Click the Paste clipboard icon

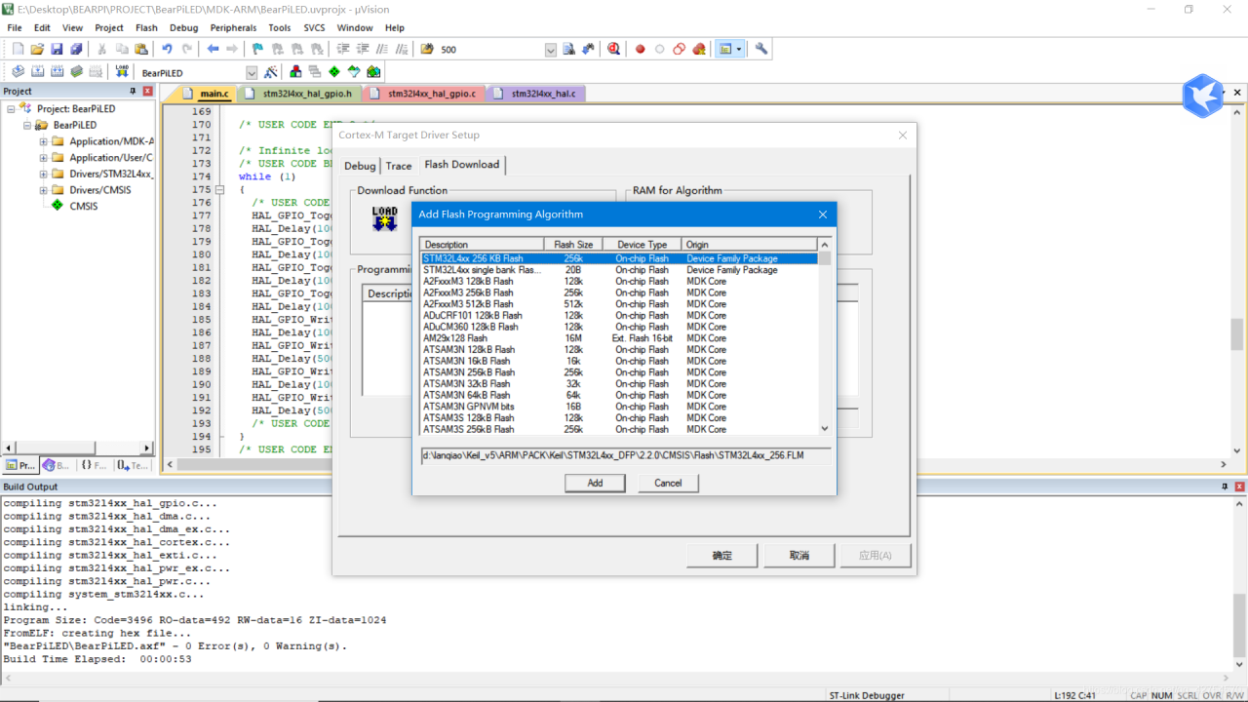[141, 49]
